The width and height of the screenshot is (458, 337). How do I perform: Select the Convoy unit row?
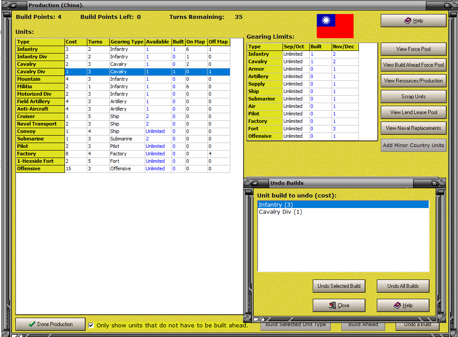123,131
